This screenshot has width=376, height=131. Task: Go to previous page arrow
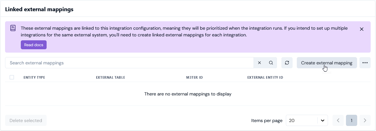click(x=338, y=120)
